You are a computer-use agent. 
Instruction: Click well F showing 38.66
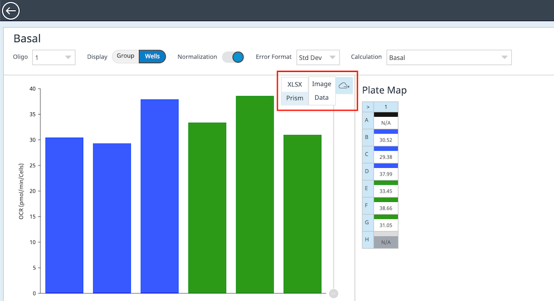[x=386, y=208]
